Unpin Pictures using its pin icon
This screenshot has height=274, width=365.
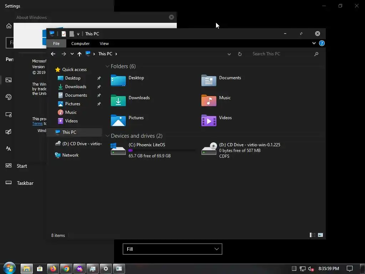pos(99,104)
